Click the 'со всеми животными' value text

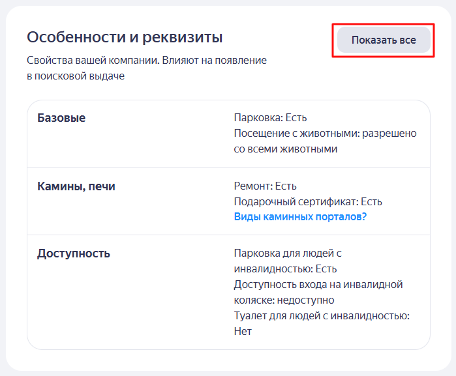[285, 149]
